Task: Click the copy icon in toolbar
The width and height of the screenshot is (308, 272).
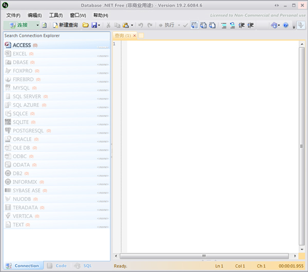Action: (117, 25)
